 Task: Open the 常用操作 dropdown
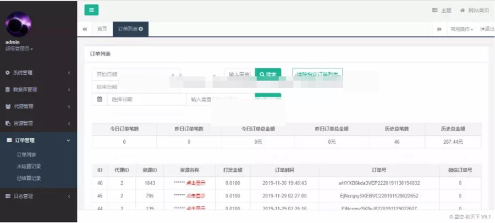coord(461,29)
